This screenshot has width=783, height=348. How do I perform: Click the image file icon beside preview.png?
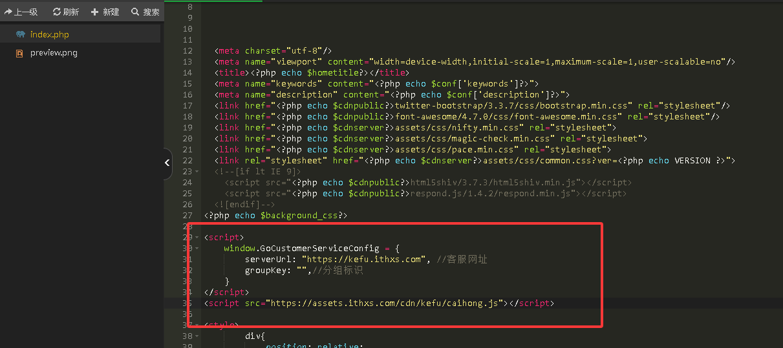20,53
